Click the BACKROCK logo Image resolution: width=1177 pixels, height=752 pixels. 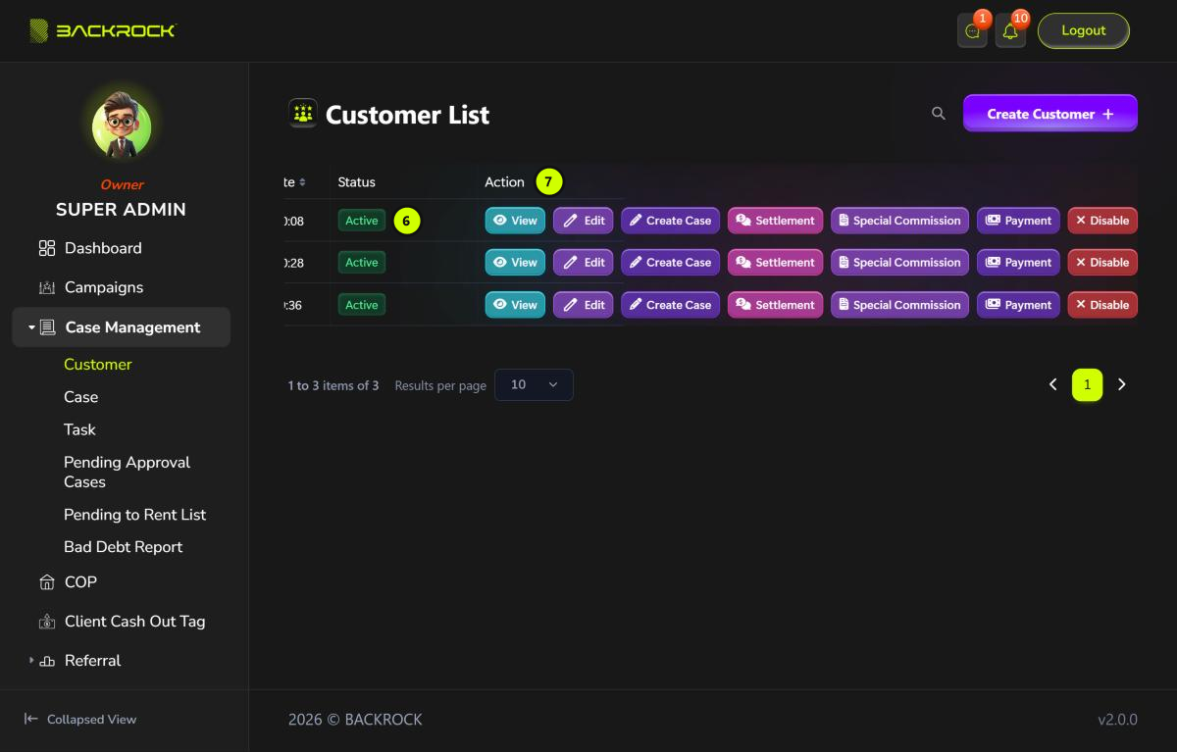102,30
